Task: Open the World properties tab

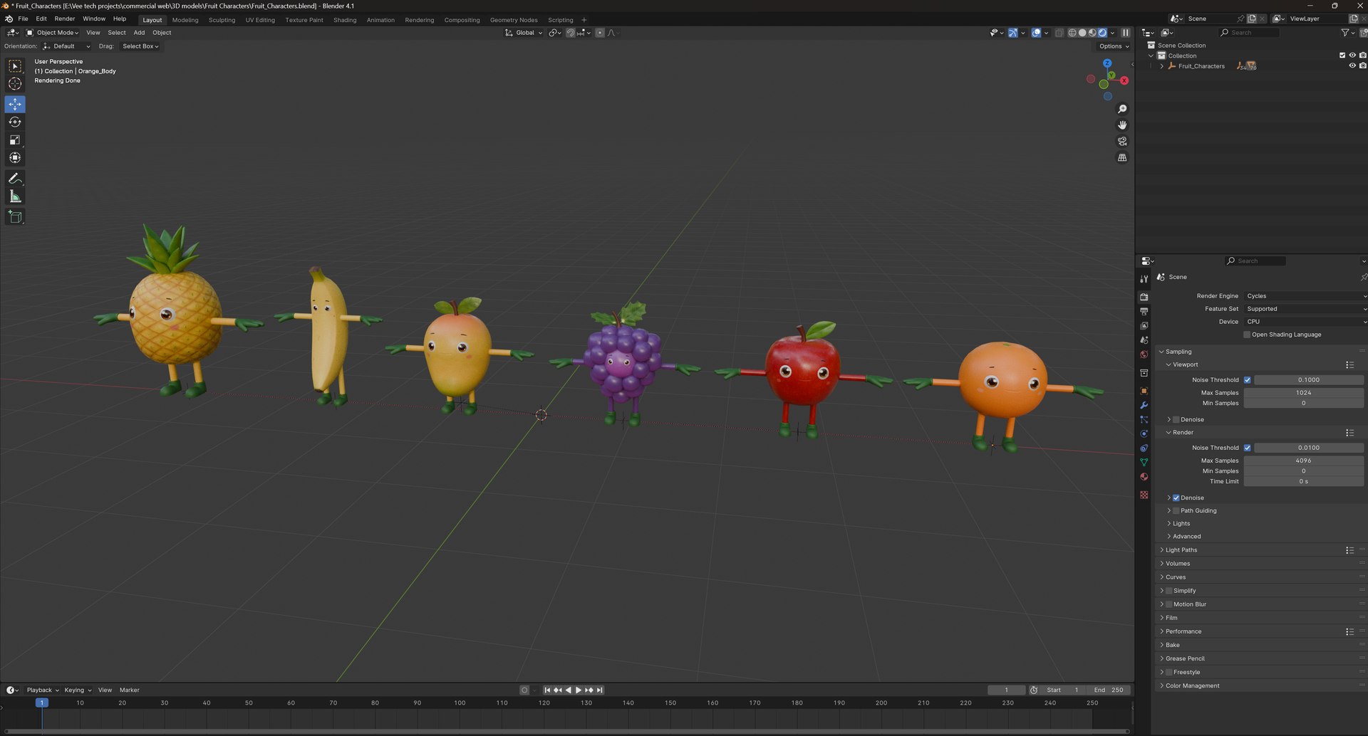Action: pyautogui.click(x=1144, y=354)
